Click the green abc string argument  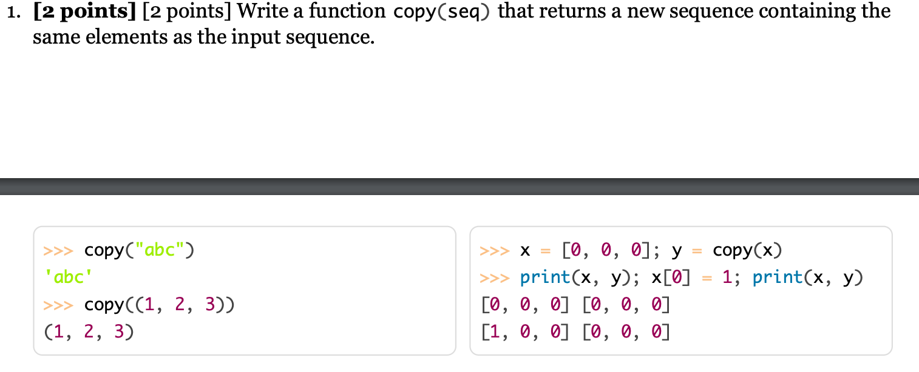[159, 250]
